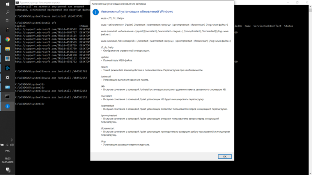Click '/quiet' option heading in dialog
This screenshot has height=175, width=312.
(x=104, y=67)
